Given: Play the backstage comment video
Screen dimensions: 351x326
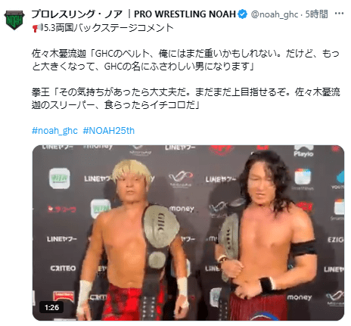Looking at the screenshot, I should (x=188, y=232).
